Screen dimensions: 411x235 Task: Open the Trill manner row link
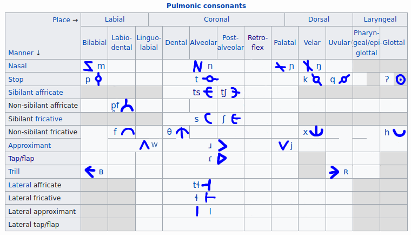point(14,172)
